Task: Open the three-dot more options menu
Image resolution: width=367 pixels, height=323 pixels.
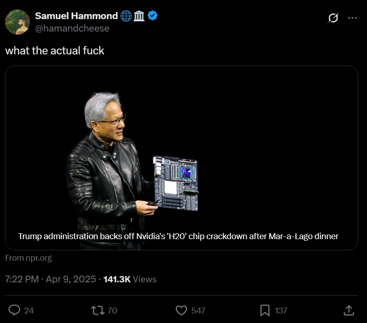Action: coord(352,18)
